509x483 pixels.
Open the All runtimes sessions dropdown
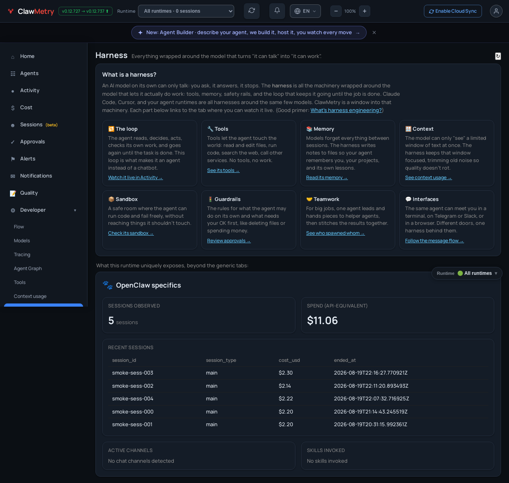[186, 11]
